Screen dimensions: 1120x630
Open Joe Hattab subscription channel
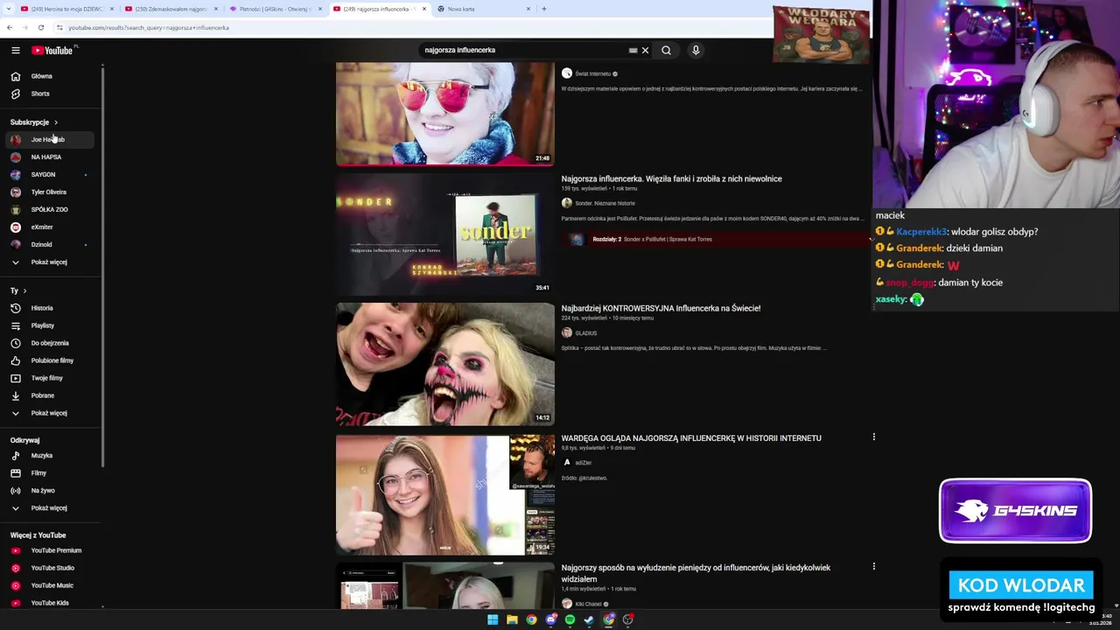49,139
